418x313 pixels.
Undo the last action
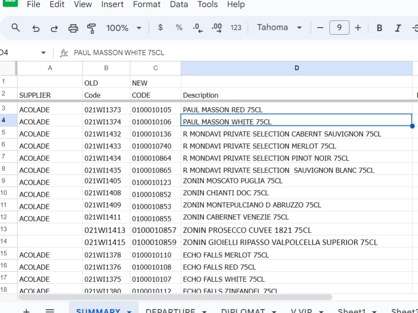(x=36, y=28)
